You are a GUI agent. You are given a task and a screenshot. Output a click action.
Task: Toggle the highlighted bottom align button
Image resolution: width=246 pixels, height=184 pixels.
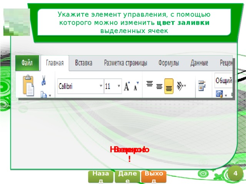[x=169, y=86]
